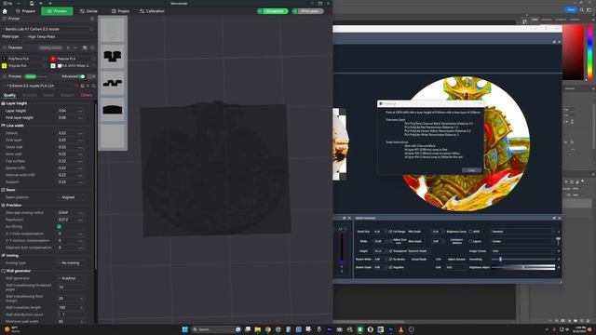Toggle the Transparent checkbox in lithophane app
This screenshot has width=596, height=335.
coord(390,251)
